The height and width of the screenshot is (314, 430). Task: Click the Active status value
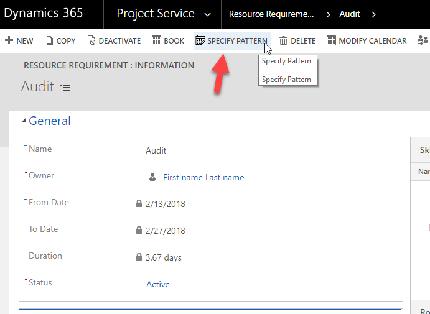point(158,284)
